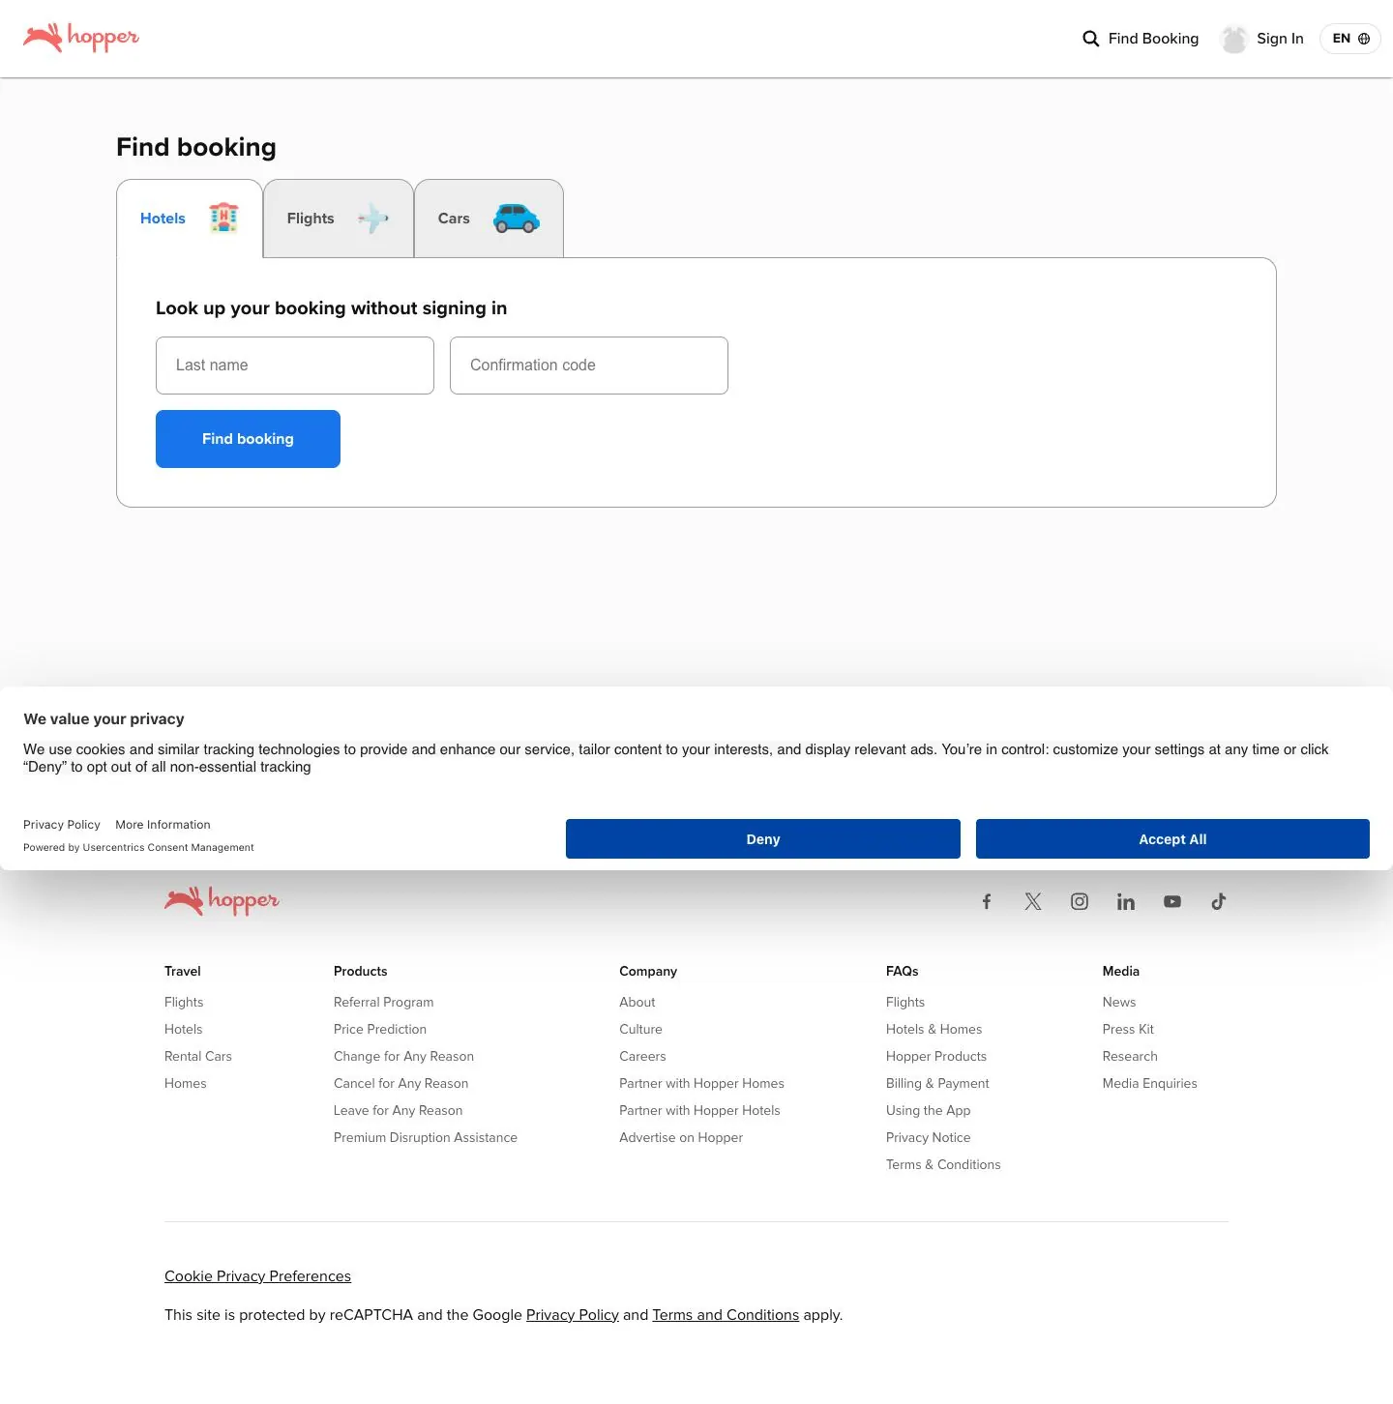Open Referral Program under Products
This screenshot has height=1404, width=1393.
[384, 1002]
